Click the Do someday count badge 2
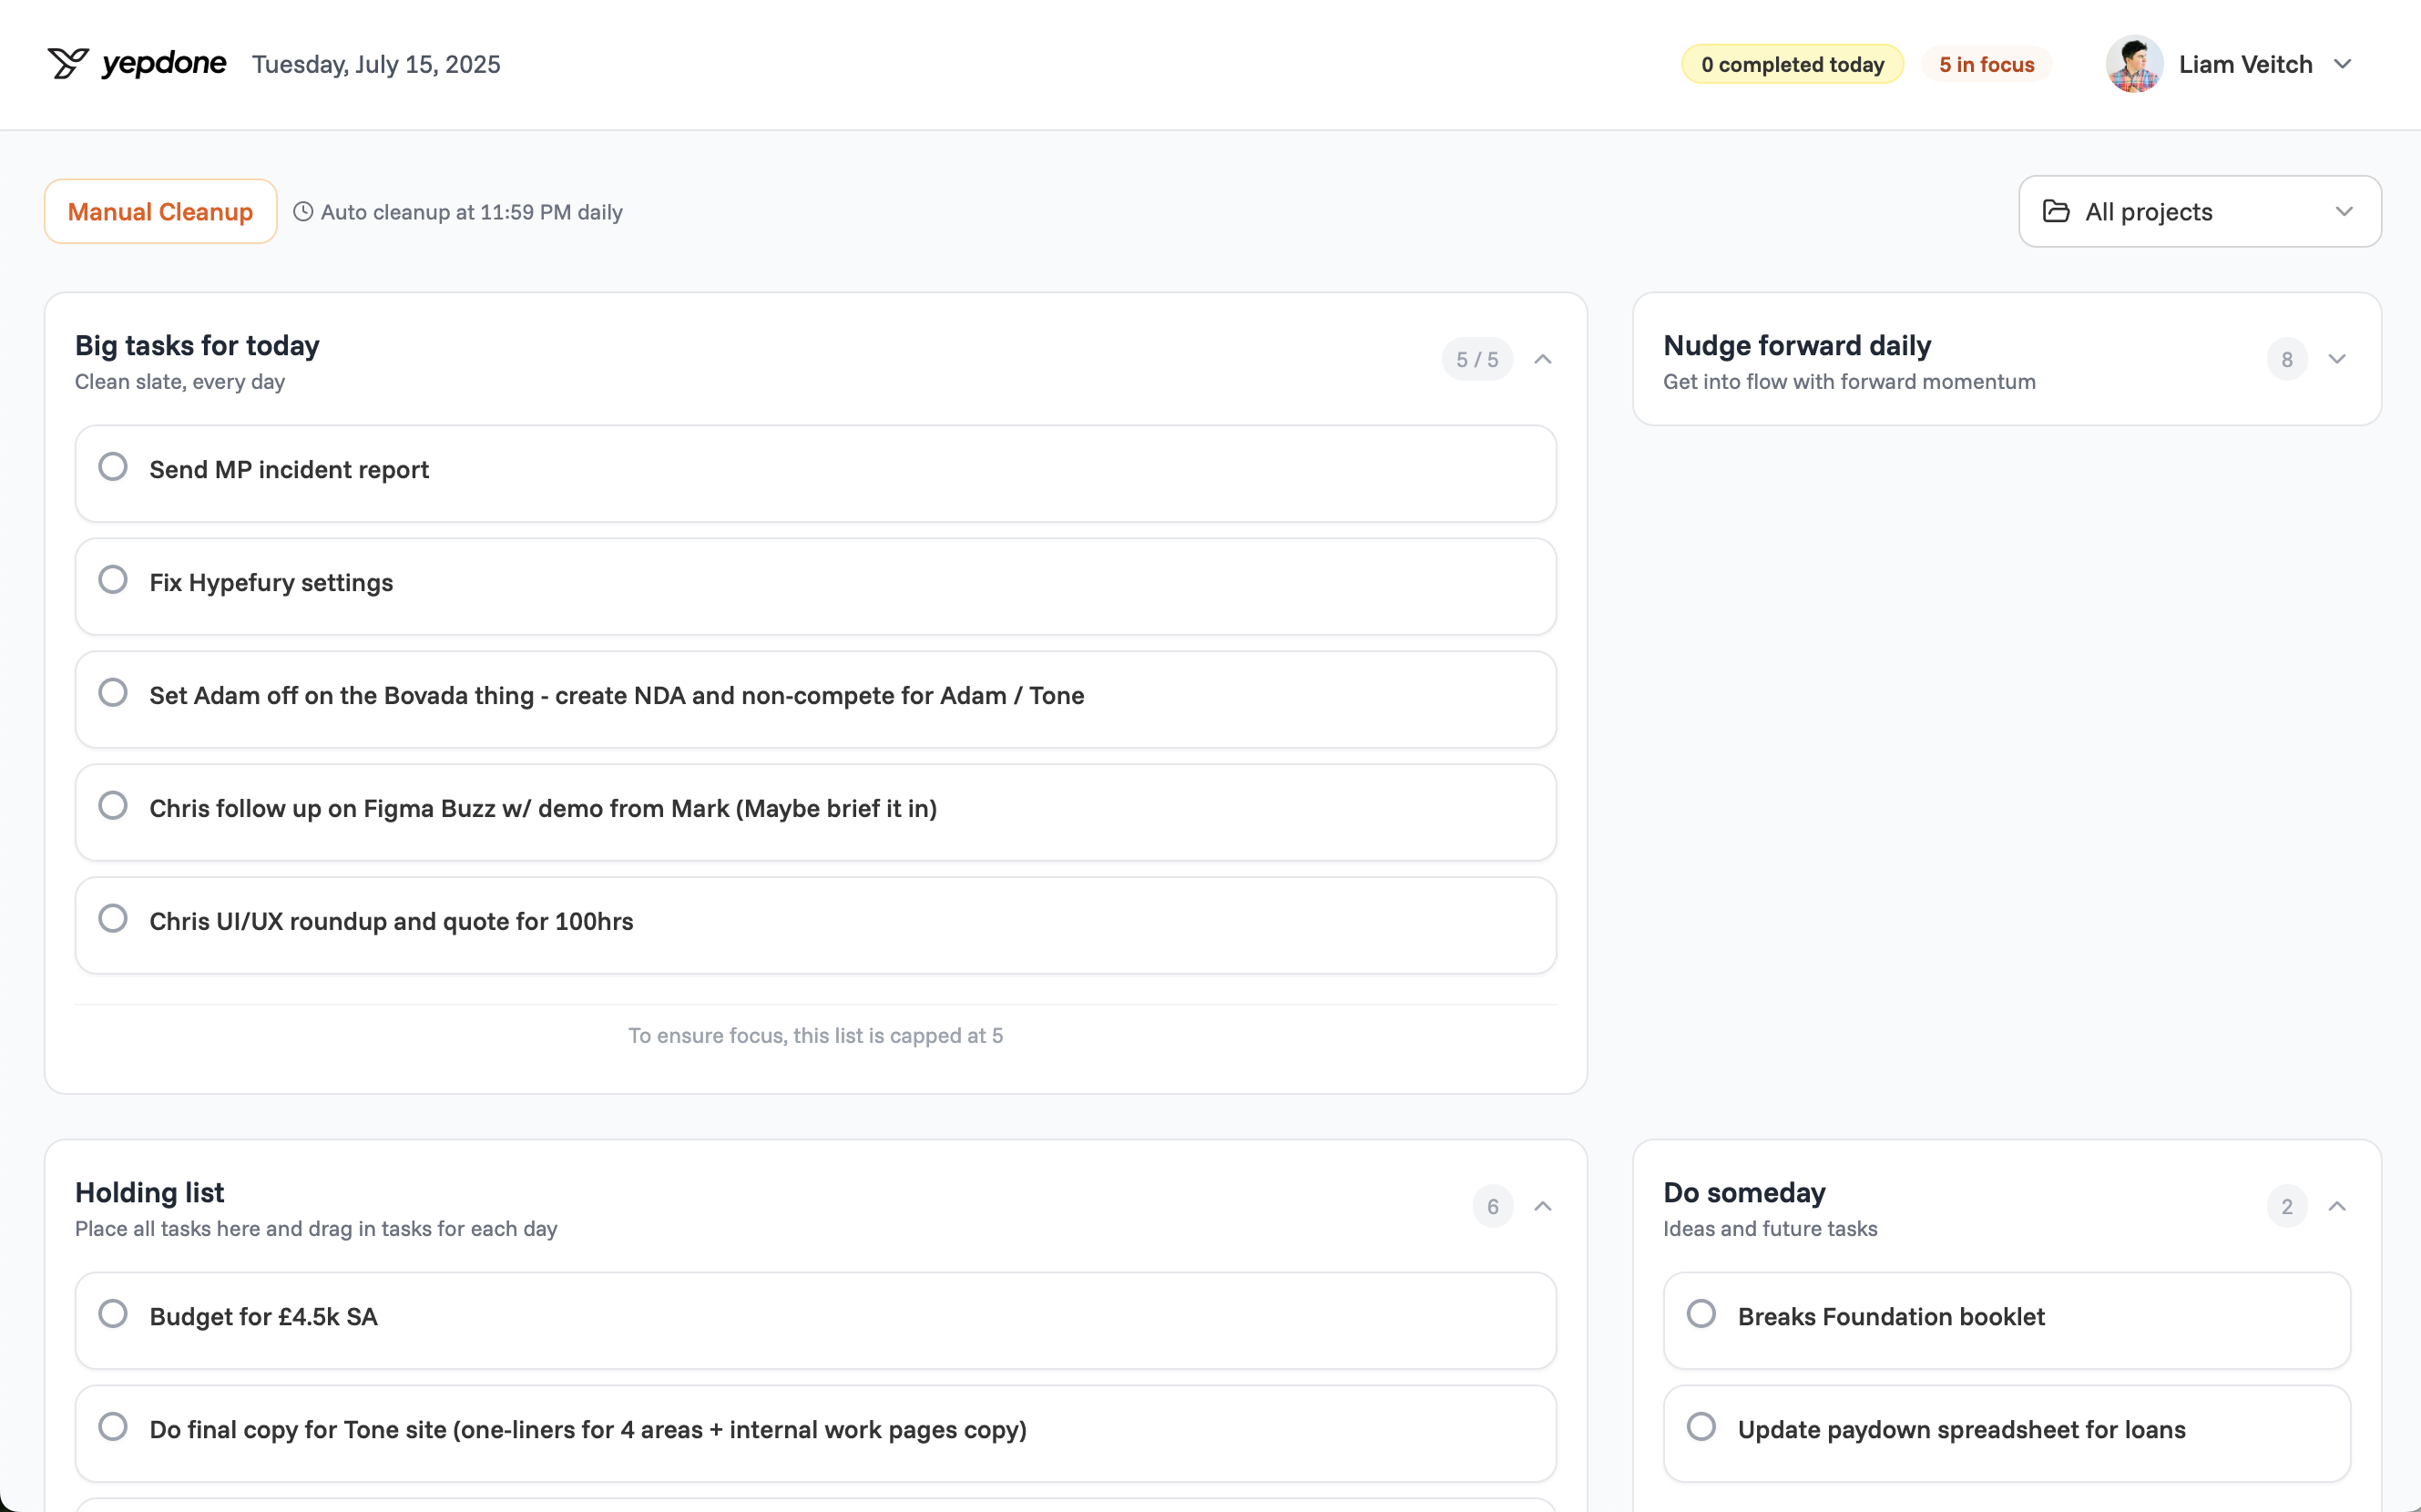Screen dimensions: 2421x1512 tap(2286, 1207)
